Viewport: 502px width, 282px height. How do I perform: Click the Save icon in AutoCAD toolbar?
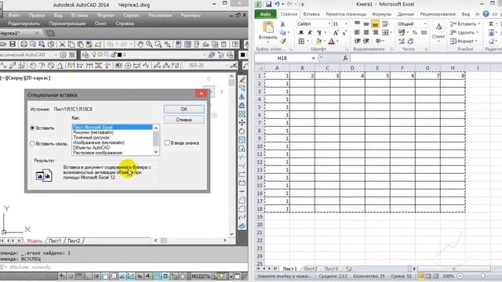coord(13,44)
